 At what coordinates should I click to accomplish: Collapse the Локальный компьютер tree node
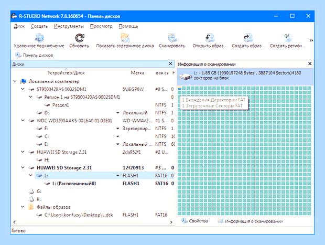click(x=15, y=81)
